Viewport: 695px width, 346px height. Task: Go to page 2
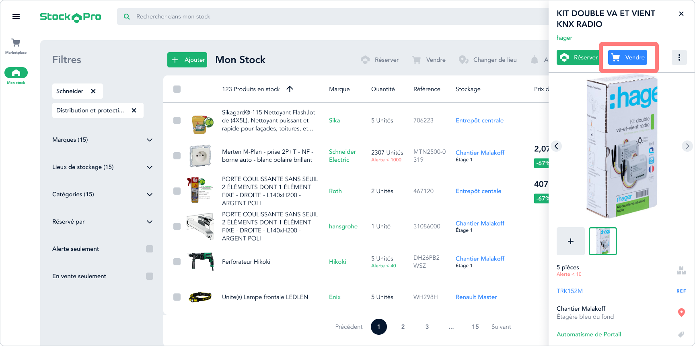pos(403,327)
